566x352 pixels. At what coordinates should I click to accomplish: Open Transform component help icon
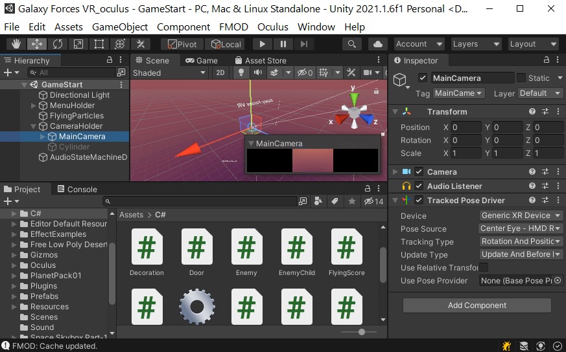point(532,112)
